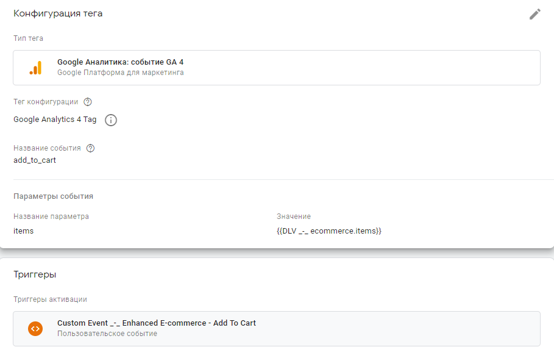This screenshot has height=358, width=554.
Task: Click the Триггеры section heading
Action: point(35,274)
